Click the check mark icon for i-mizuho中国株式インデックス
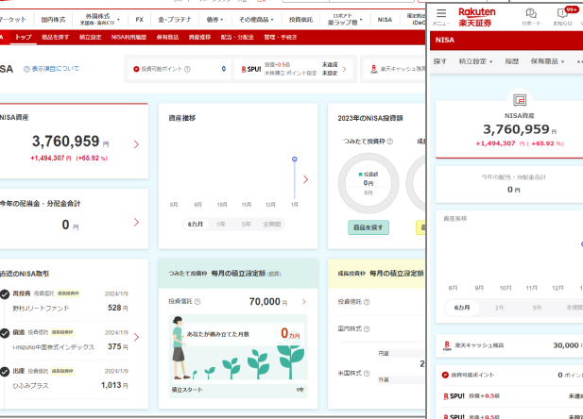Image resolution: width=583 pixels, height=419 pixels. (5, 333)
